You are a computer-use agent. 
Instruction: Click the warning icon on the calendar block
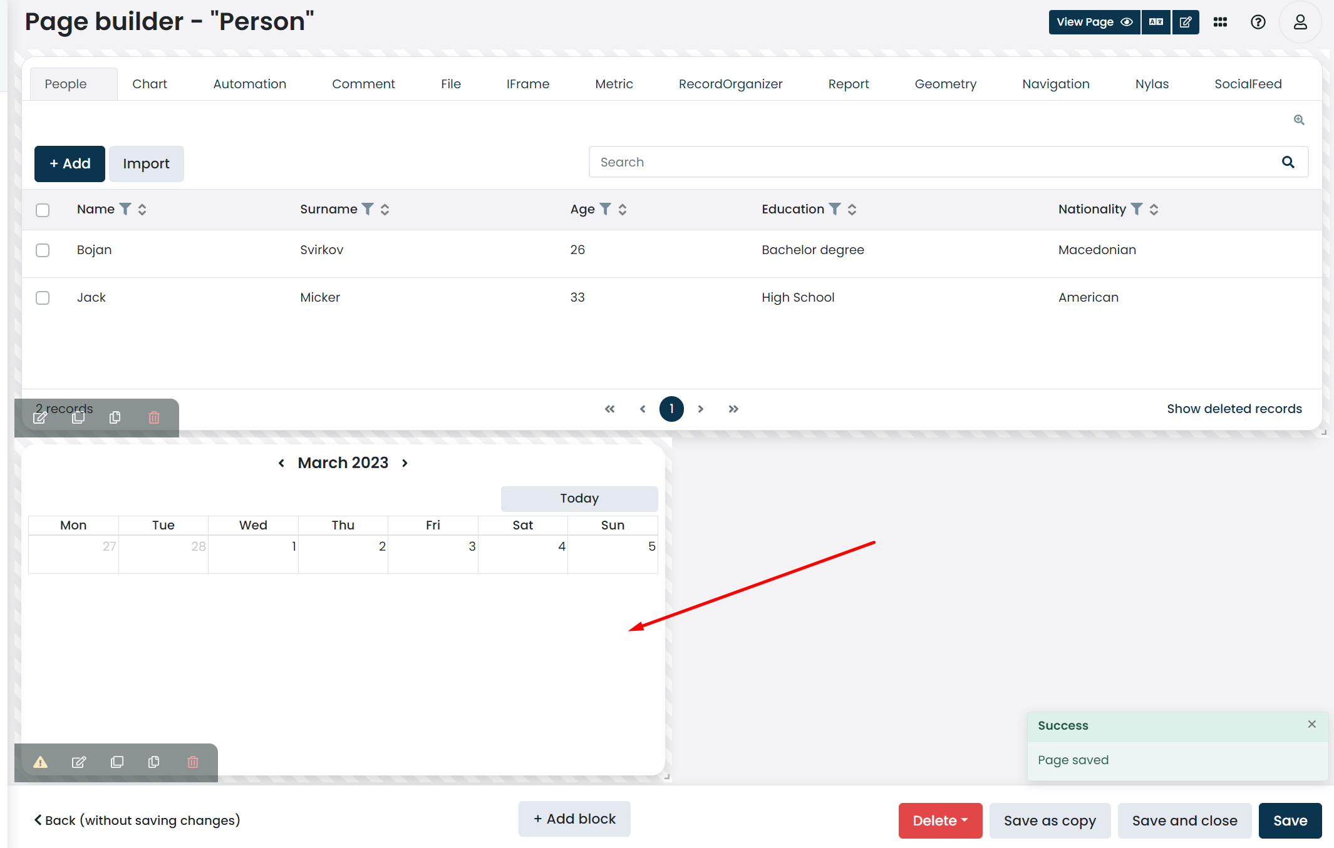pyautogui.click(x=41, y=762)
